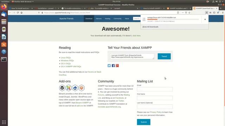Reload the current page
The height and width of the screenshot is (126, 225).
pyautogui.click(x=18, y=13)
